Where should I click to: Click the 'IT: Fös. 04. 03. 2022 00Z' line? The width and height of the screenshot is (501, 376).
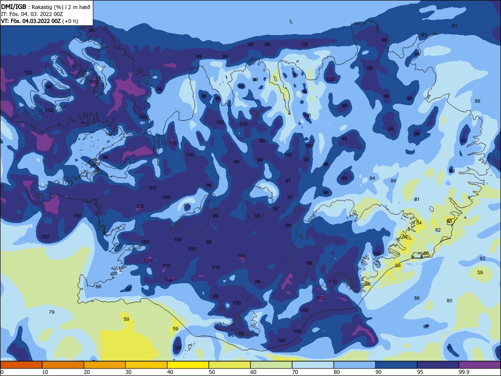click(x=32, y=14)
